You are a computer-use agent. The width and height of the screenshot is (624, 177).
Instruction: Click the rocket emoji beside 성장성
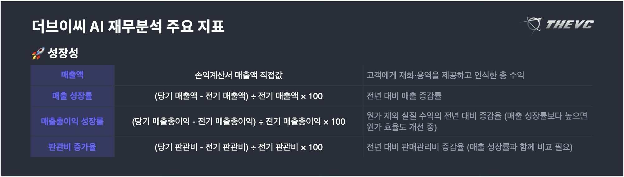[38, 53]
